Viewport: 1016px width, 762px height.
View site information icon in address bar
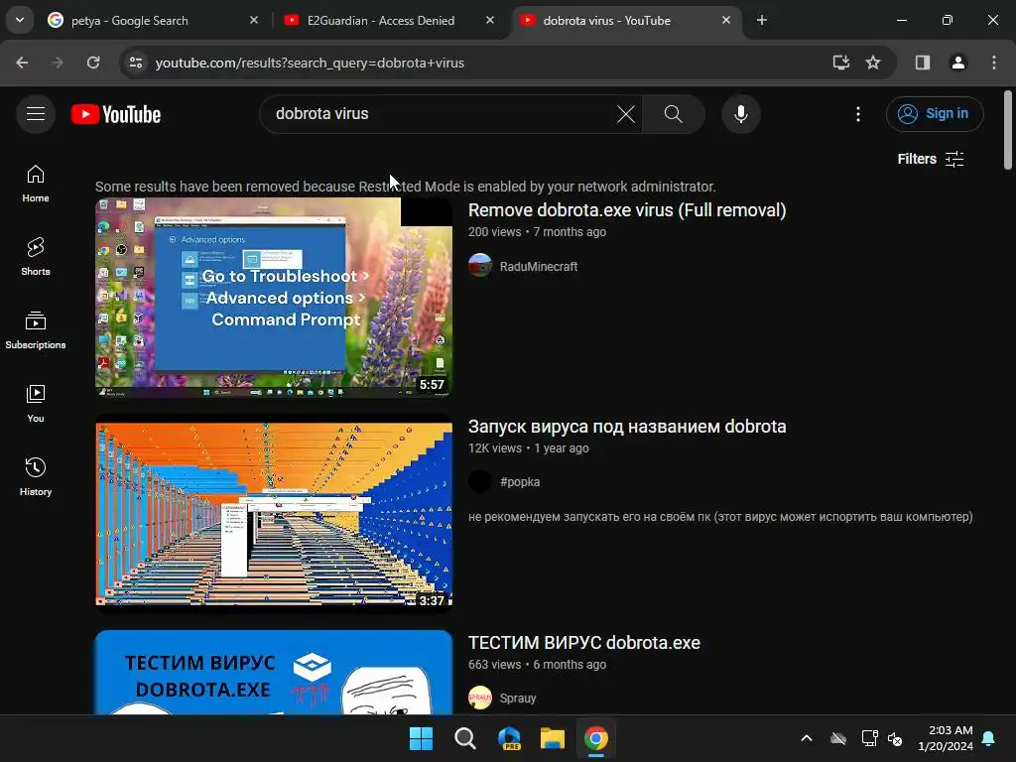(135, 63)
